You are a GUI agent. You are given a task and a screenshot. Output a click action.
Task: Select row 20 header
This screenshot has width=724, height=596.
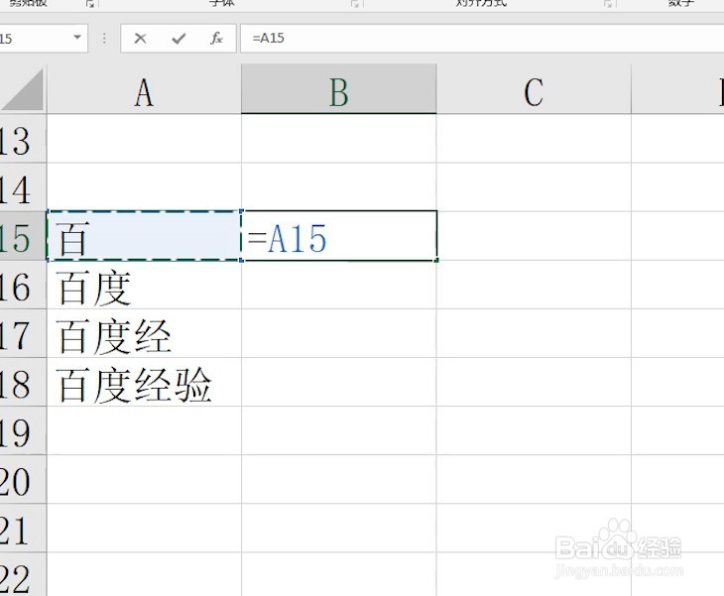point(23,480)
